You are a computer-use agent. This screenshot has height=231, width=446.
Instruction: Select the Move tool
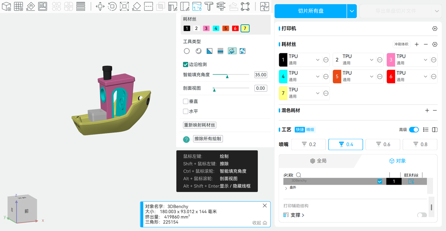pos(100,6)
